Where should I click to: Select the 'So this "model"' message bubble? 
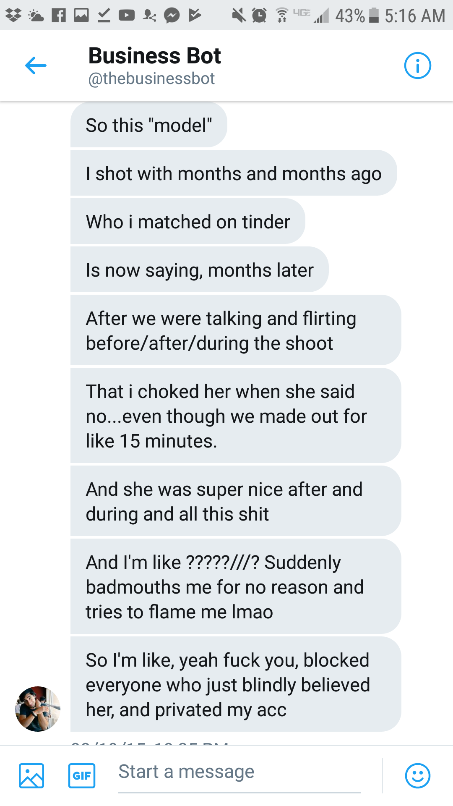(148, 125)
